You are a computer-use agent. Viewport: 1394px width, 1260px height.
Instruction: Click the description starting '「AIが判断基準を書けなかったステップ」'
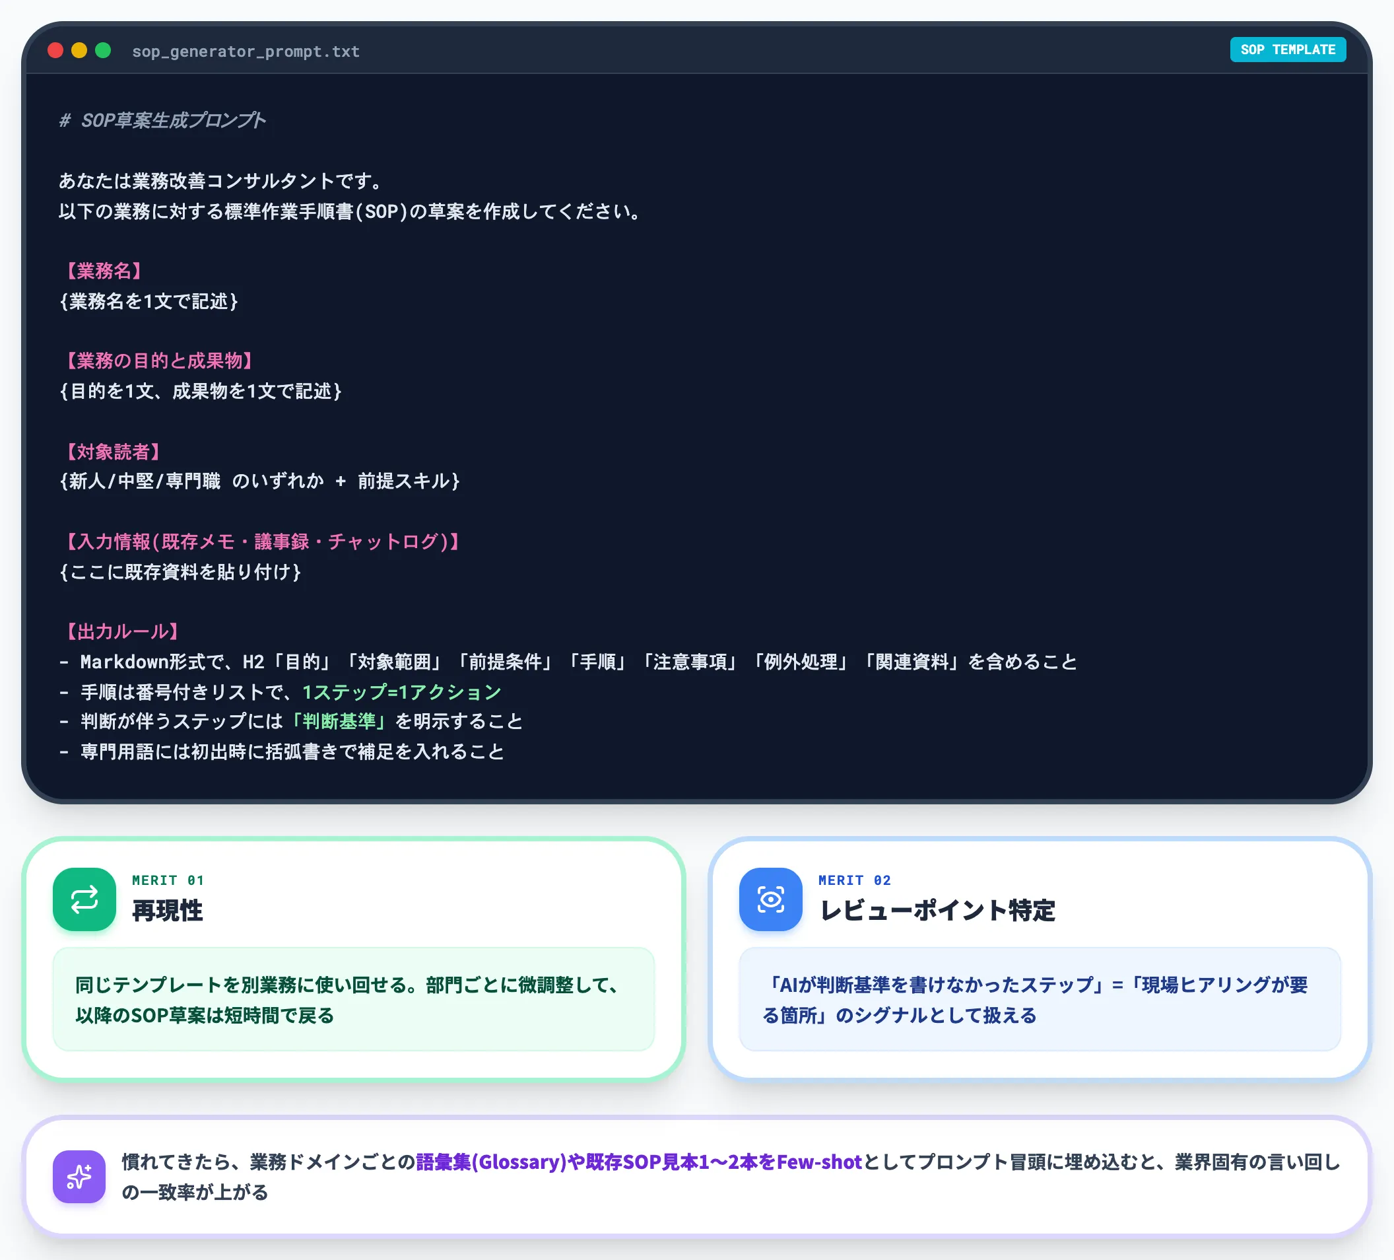[x=1035, y=1000]
